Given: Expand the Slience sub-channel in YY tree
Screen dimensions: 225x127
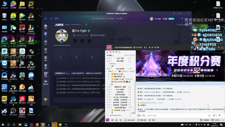Looking at the screenshot, I should [x=109, y=63].
